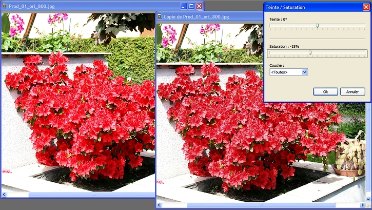Image resolution: width=372 pixels, height=210 pixels.
Task: Click horizontal scrollbar thumb in Copie de Prod_01 window
Action: [x=261, y=205]
